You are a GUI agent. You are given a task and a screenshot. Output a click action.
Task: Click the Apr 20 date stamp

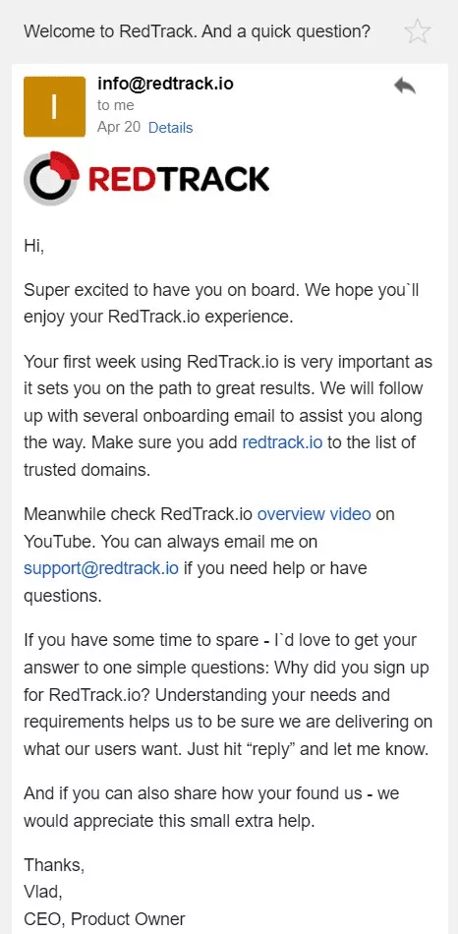click(x=119, y=128)
